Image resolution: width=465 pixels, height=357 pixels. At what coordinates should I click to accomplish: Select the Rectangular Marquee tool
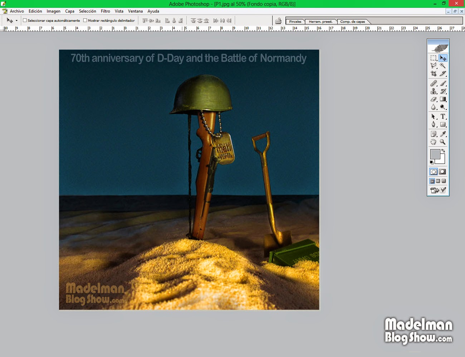point(434,58)
